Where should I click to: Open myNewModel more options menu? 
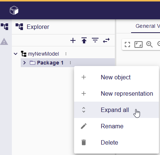click(x=66, y=54)
